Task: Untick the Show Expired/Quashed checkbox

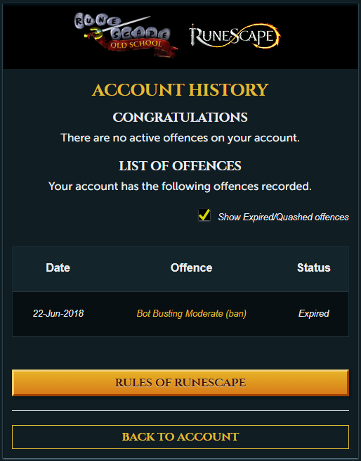Action: click(204, 215)
